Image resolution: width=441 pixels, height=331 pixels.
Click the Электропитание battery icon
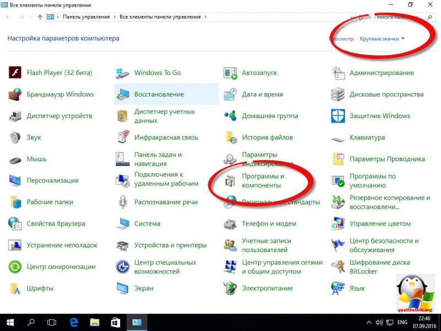[x=230, y=289]
